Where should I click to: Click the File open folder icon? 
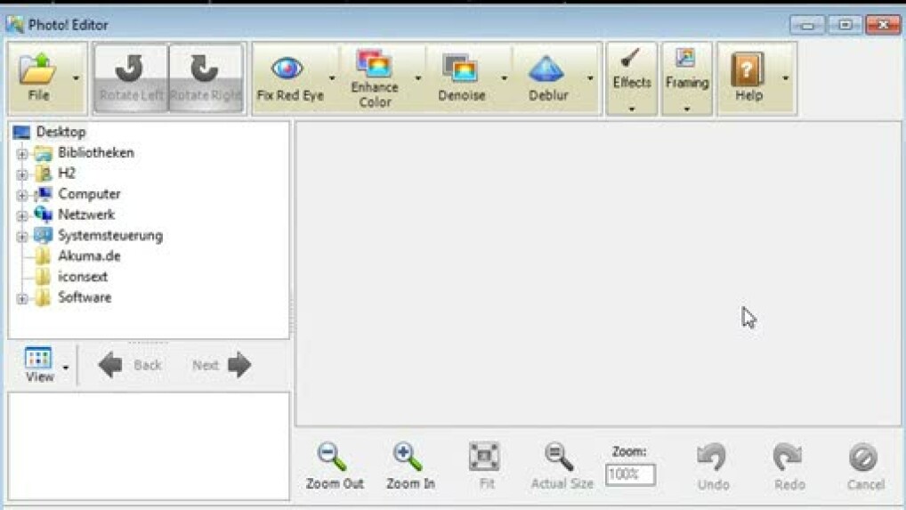38,69
